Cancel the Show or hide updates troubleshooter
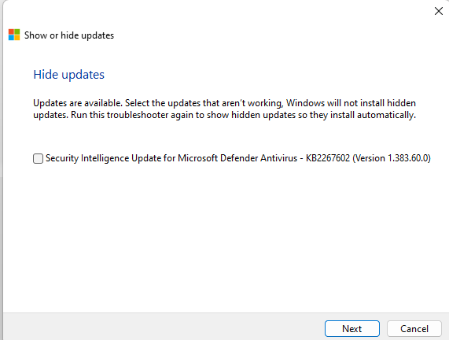Viewport: 449px width, 340px height. tap(414, 328)
